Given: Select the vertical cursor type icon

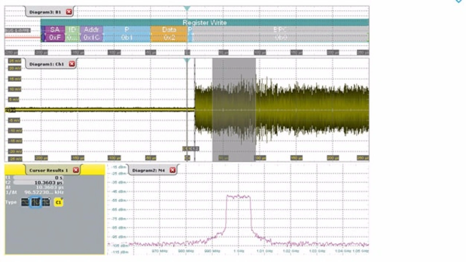Looking at the screenshot, I should pyautogui.click(x=35, y=202).
